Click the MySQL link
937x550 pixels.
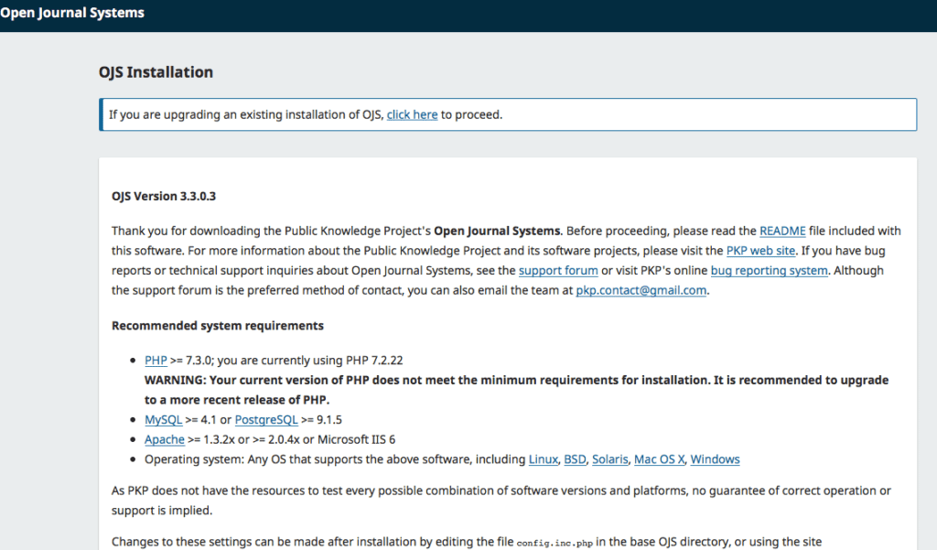pyautogui.click(x=163, y=419)
